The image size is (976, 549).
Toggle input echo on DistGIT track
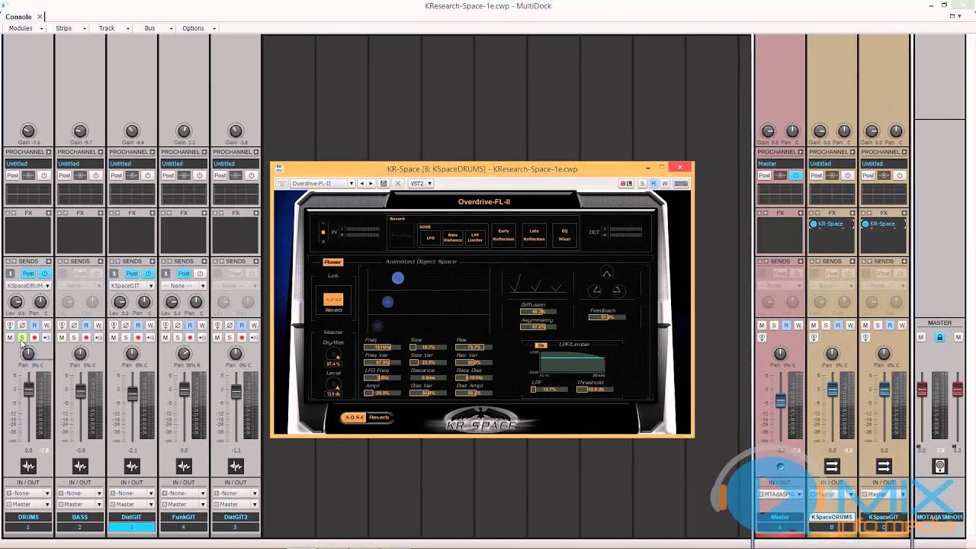pyautogui.click(x=150, y=337)
